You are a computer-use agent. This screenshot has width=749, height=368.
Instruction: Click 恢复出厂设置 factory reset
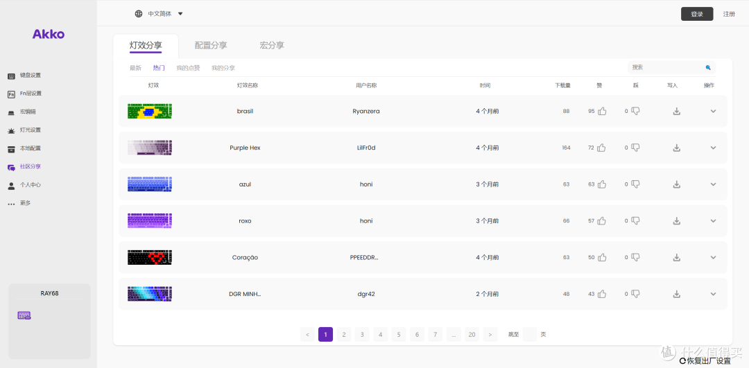[x=705, y=361]
